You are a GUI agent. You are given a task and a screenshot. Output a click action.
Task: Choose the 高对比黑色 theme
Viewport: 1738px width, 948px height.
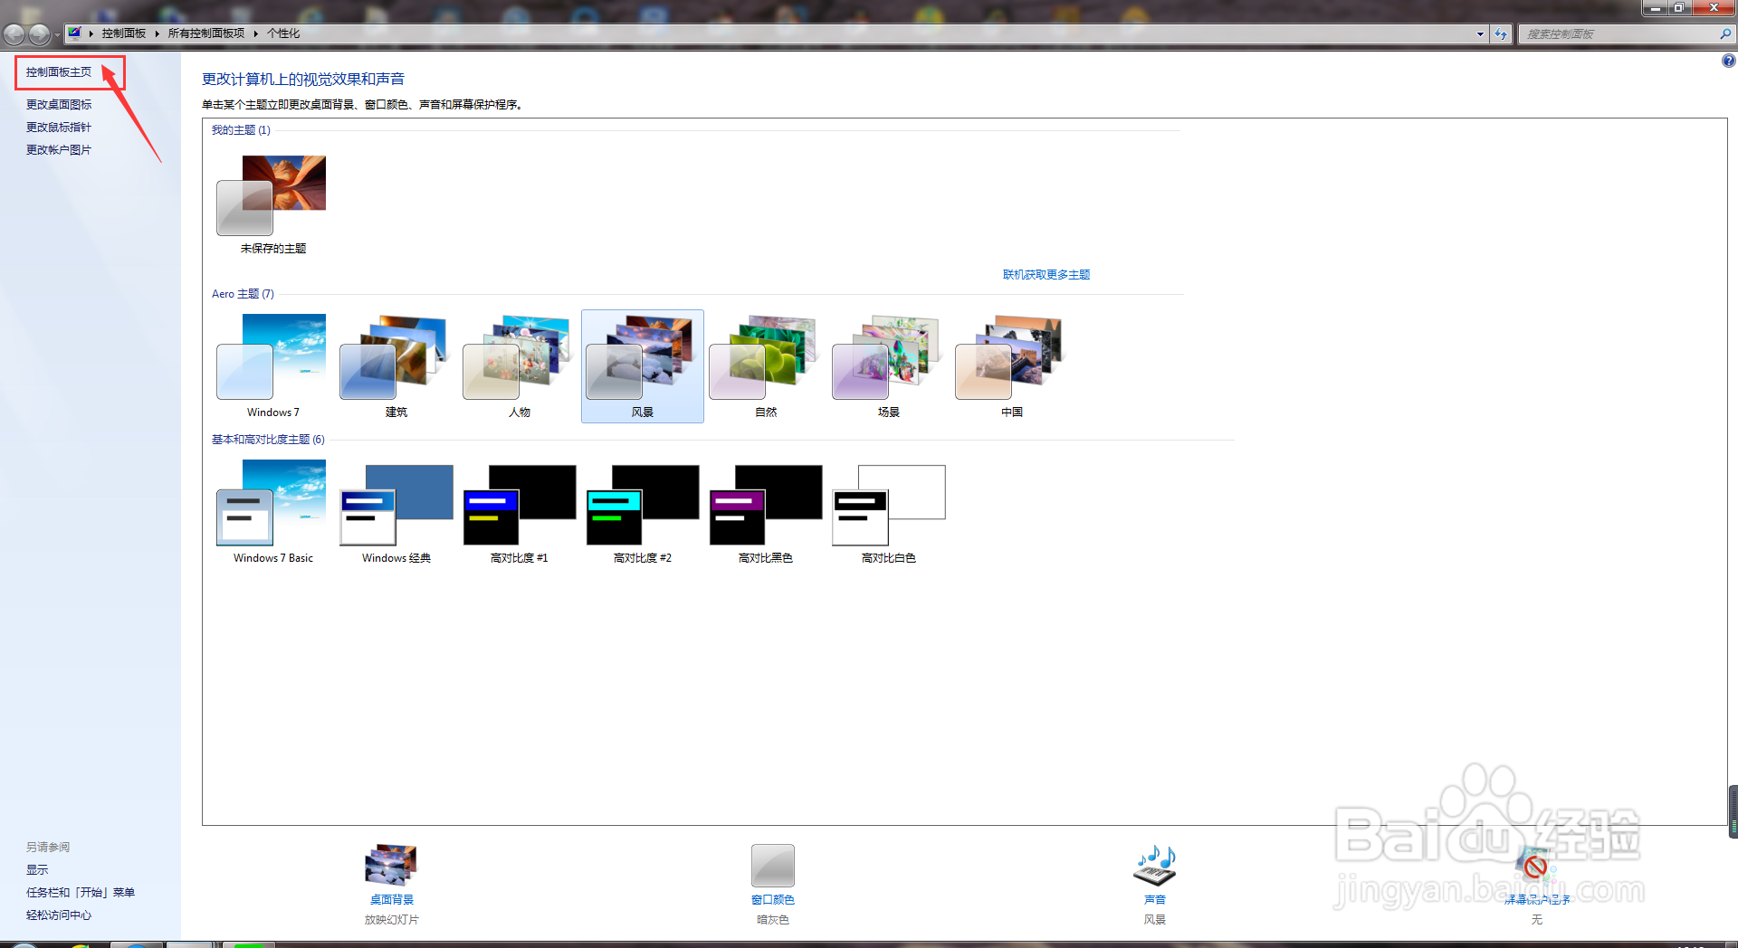point(765,505)
